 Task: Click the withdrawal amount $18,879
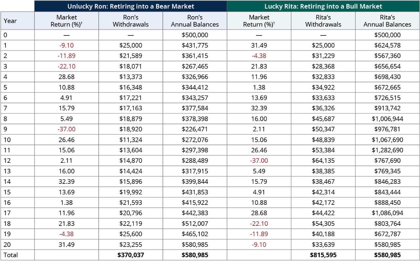tap(131, 119)
